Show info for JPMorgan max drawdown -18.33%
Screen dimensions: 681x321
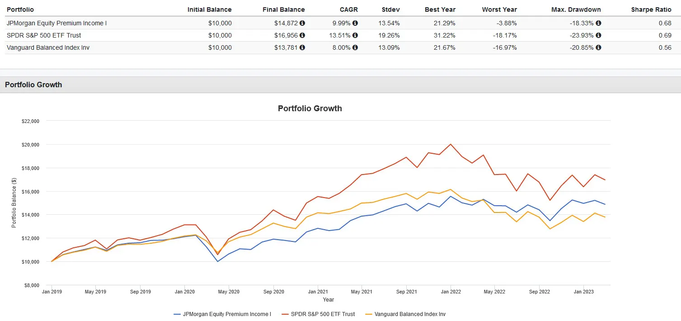point(598,23)
